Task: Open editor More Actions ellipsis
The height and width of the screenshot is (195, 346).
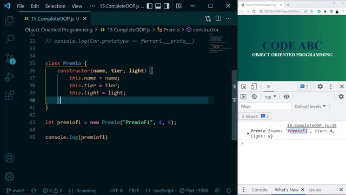Action: tap(228, 18)
